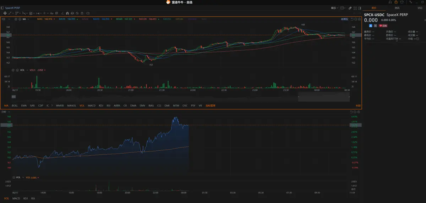The height and width of the screenshot is (203, 426).
Task: Click the trash icon to delete drawings
Action: tap(82, 13)
